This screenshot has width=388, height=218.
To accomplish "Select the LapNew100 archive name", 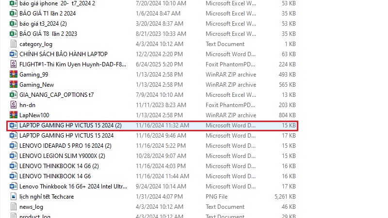I will pyautogui.click(x=34, y=115).
